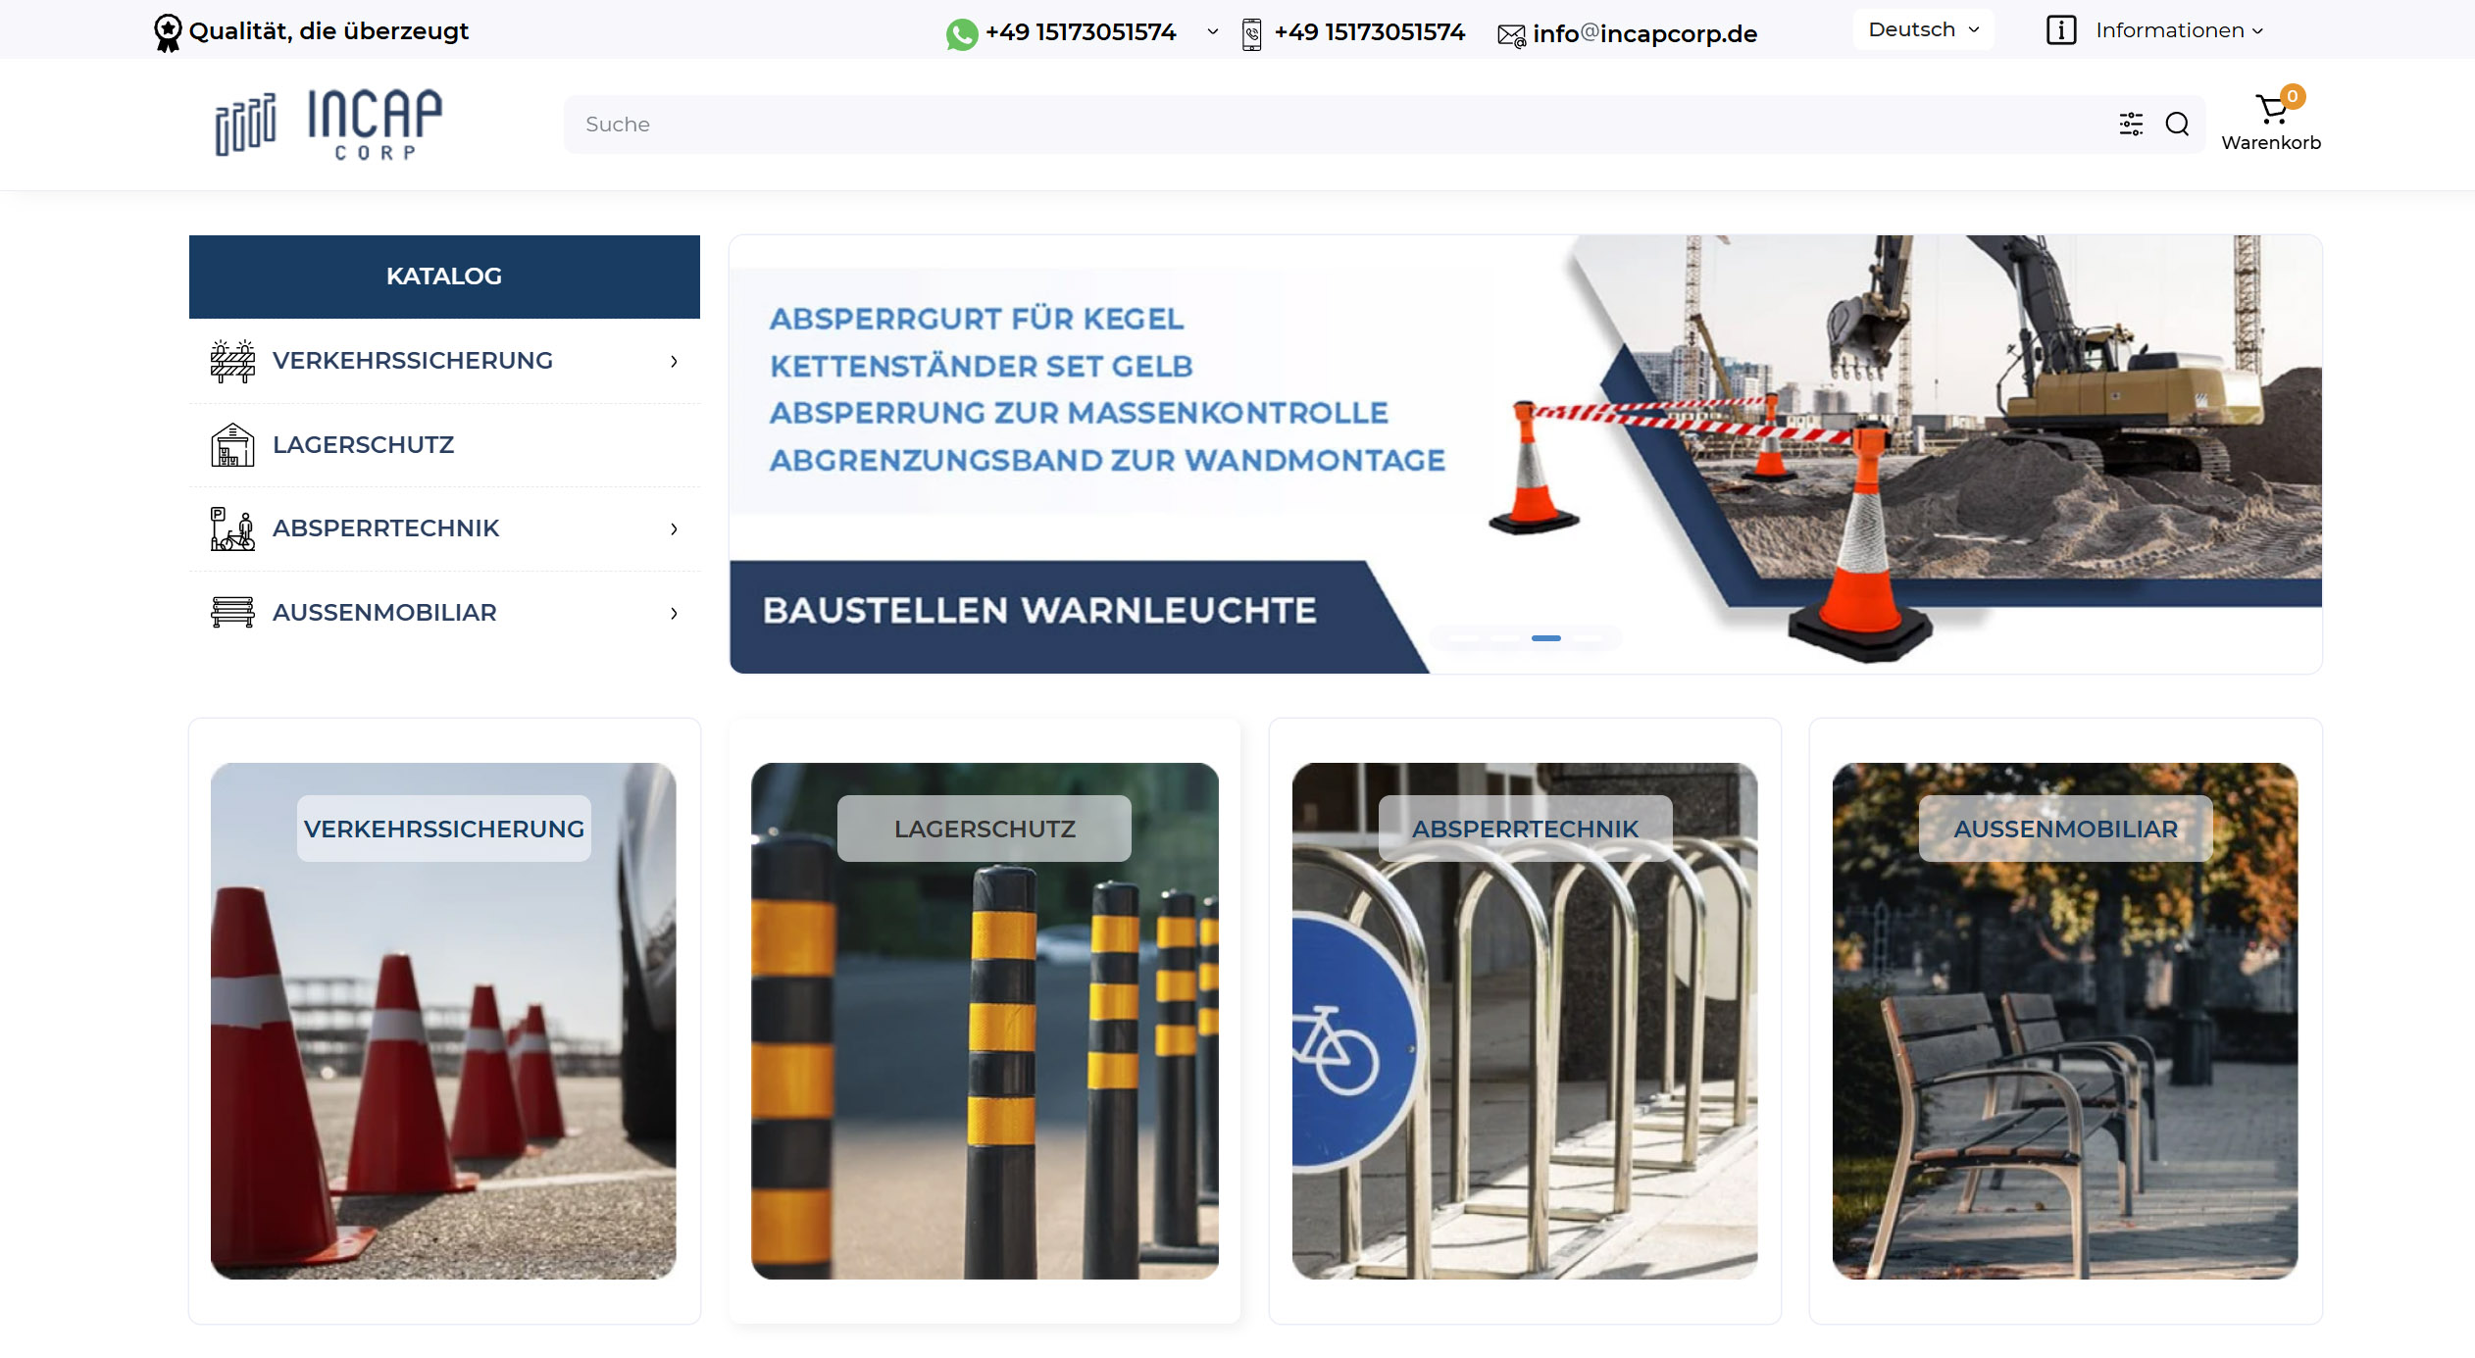The width and height of the screenshot is (2475, 1358).
Task: Click the Lagerschutz warehouse icon in catalog
Action: coord(232,445)
